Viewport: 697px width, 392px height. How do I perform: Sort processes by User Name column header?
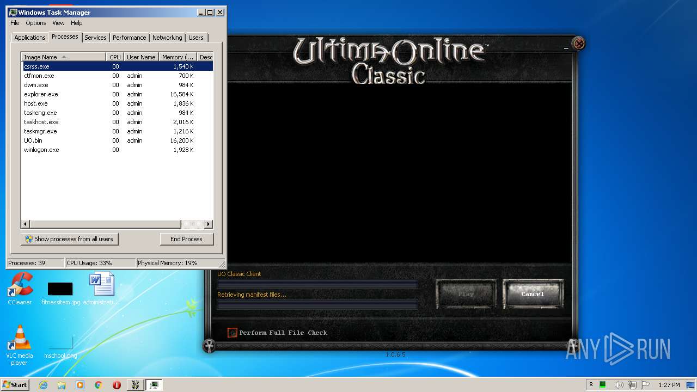point(141,57)
